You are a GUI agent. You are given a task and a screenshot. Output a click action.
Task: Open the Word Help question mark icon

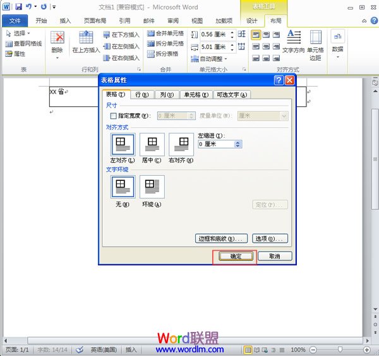point(374,21)
